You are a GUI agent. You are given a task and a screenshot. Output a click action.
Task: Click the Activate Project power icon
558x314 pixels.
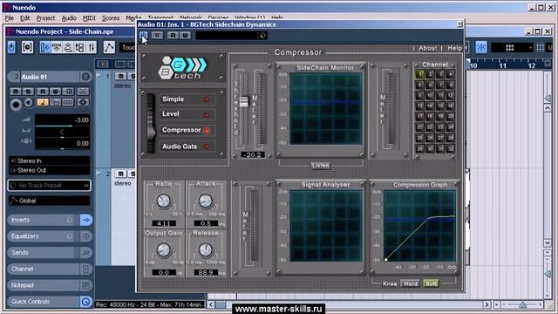11,47
